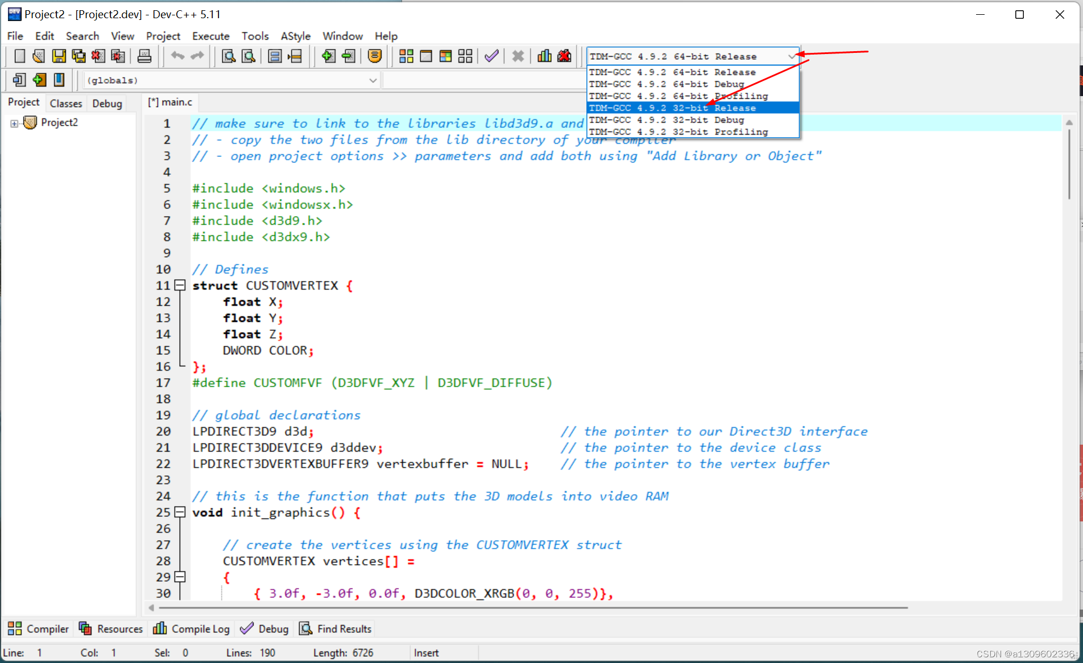Open the Execute menu
This screenshot has width=1083, height=663.
click(211, 36)
